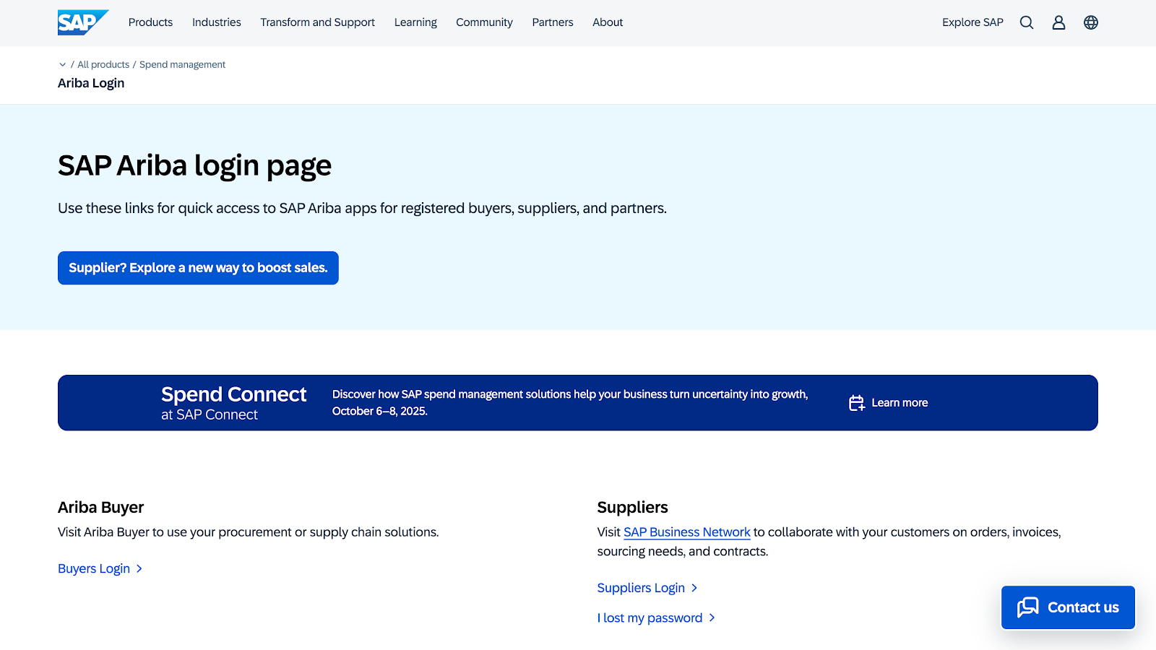Click the Contact us button

tap(1068, 607)
